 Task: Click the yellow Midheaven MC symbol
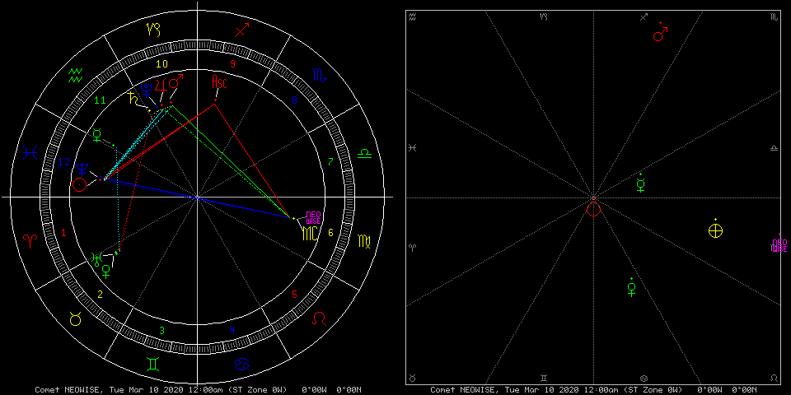(308, 233)
